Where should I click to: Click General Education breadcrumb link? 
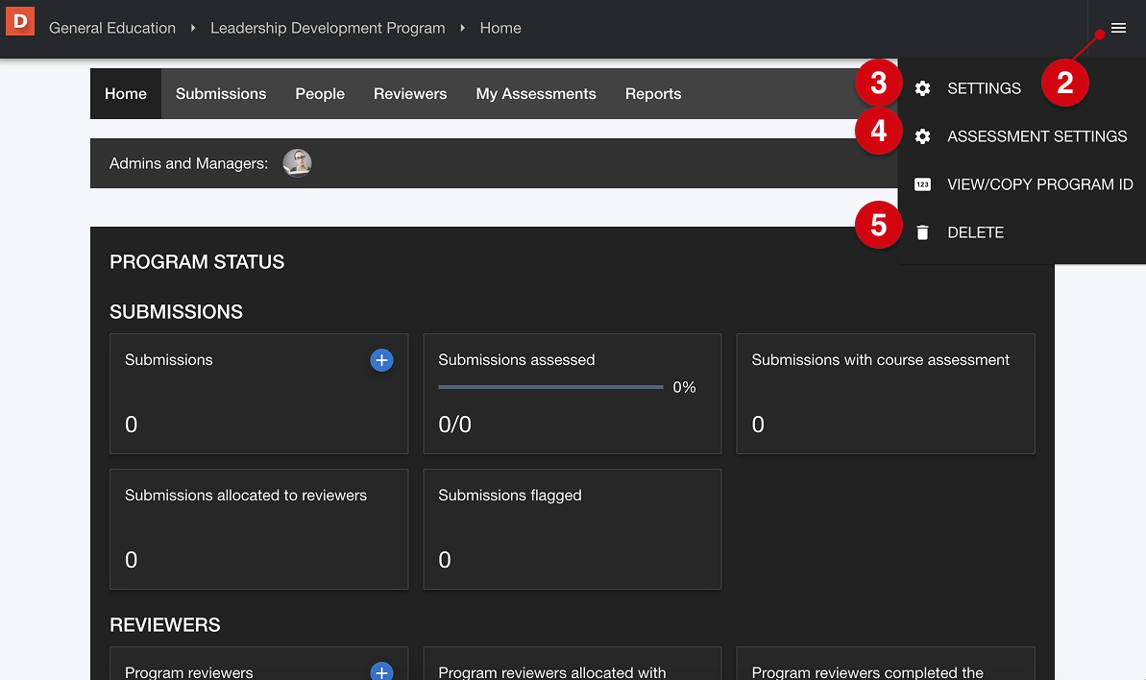(112, 28)
